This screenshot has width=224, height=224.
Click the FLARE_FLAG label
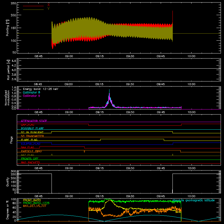coord(29,140)
